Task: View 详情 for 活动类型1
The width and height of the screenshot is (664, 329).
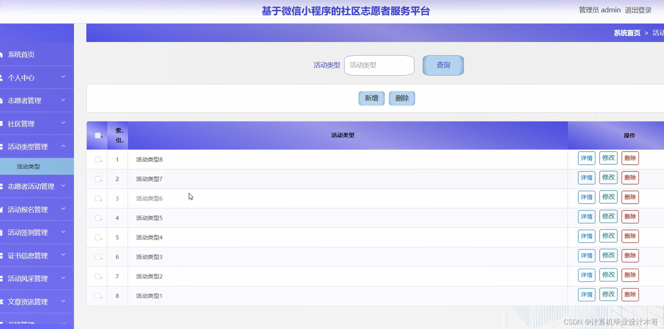Action: tap(587, 295)
